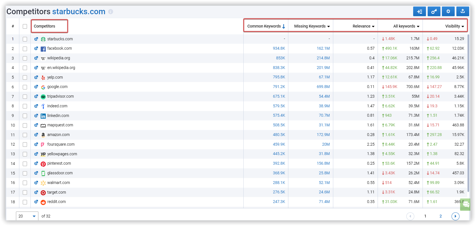Open external link icon for facebook.com
Screen dimensions: 476x226
click(x=36, y=49)
